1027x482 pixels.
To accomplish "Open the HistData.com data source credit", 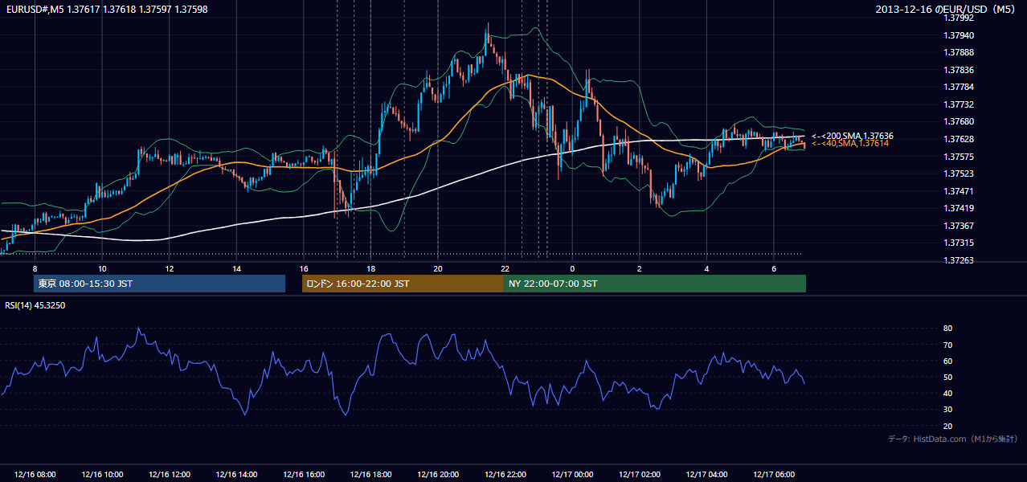I will click(x=953, y=439).
